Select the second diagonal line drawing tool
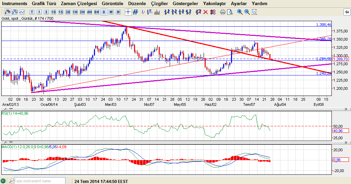 click(174, 12)
